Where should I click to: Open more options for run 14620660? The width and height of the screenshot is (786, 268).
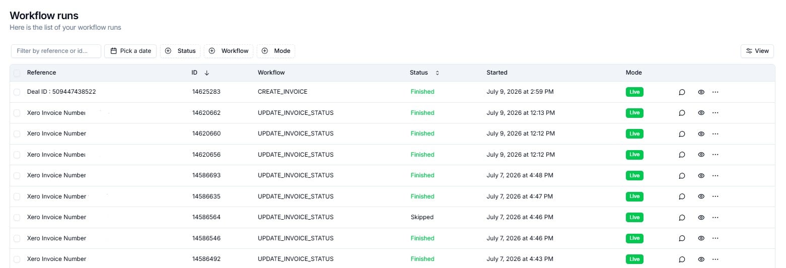coord(715,134)
